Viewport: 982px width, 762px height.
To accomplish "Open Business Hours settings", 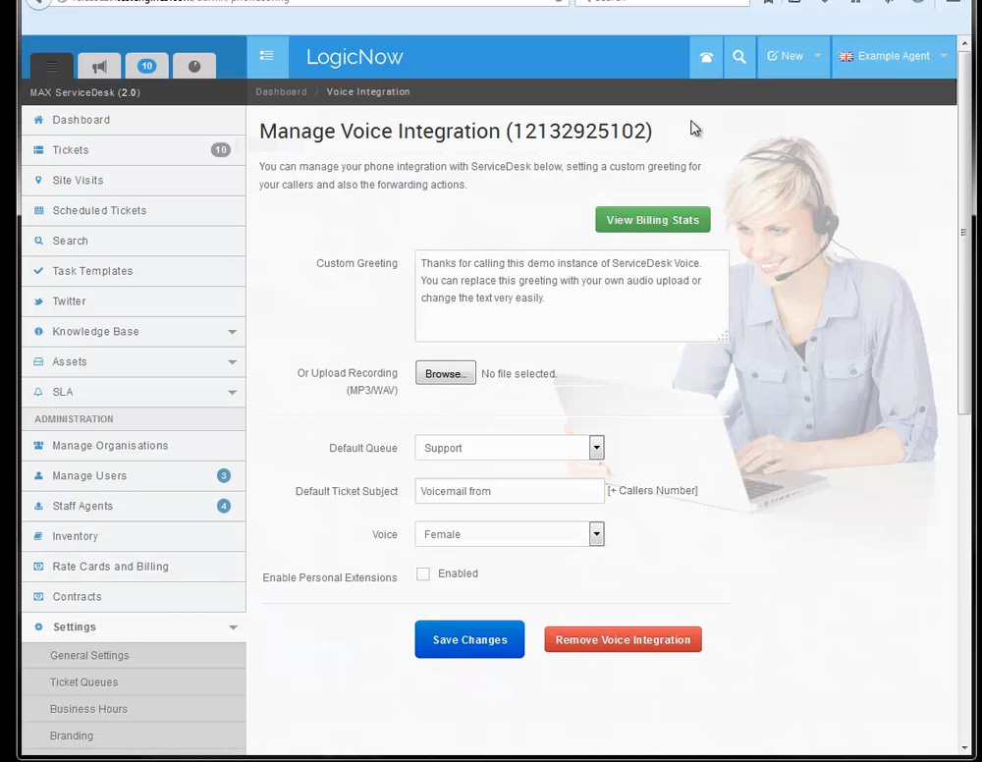I will pyautogui.click(x=134, y=709).
